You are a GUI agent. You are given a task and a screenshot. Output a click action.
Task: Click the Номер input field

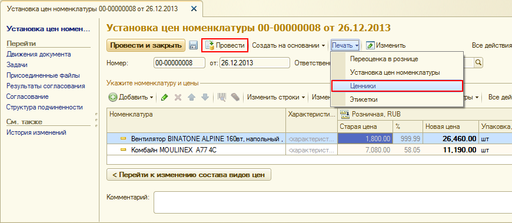click(179, 63)
